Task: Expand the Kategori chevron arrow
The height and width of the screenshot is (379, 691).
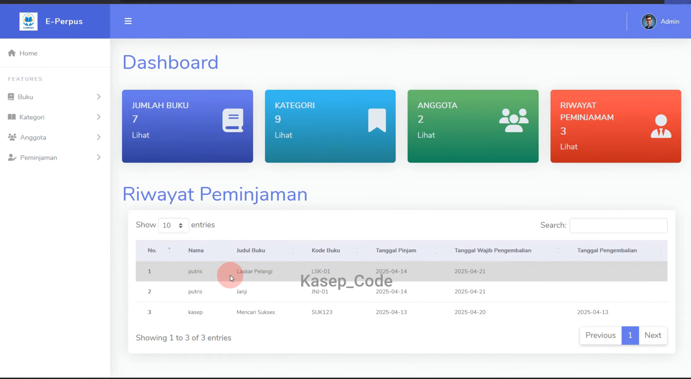Action: pos(99,117)
